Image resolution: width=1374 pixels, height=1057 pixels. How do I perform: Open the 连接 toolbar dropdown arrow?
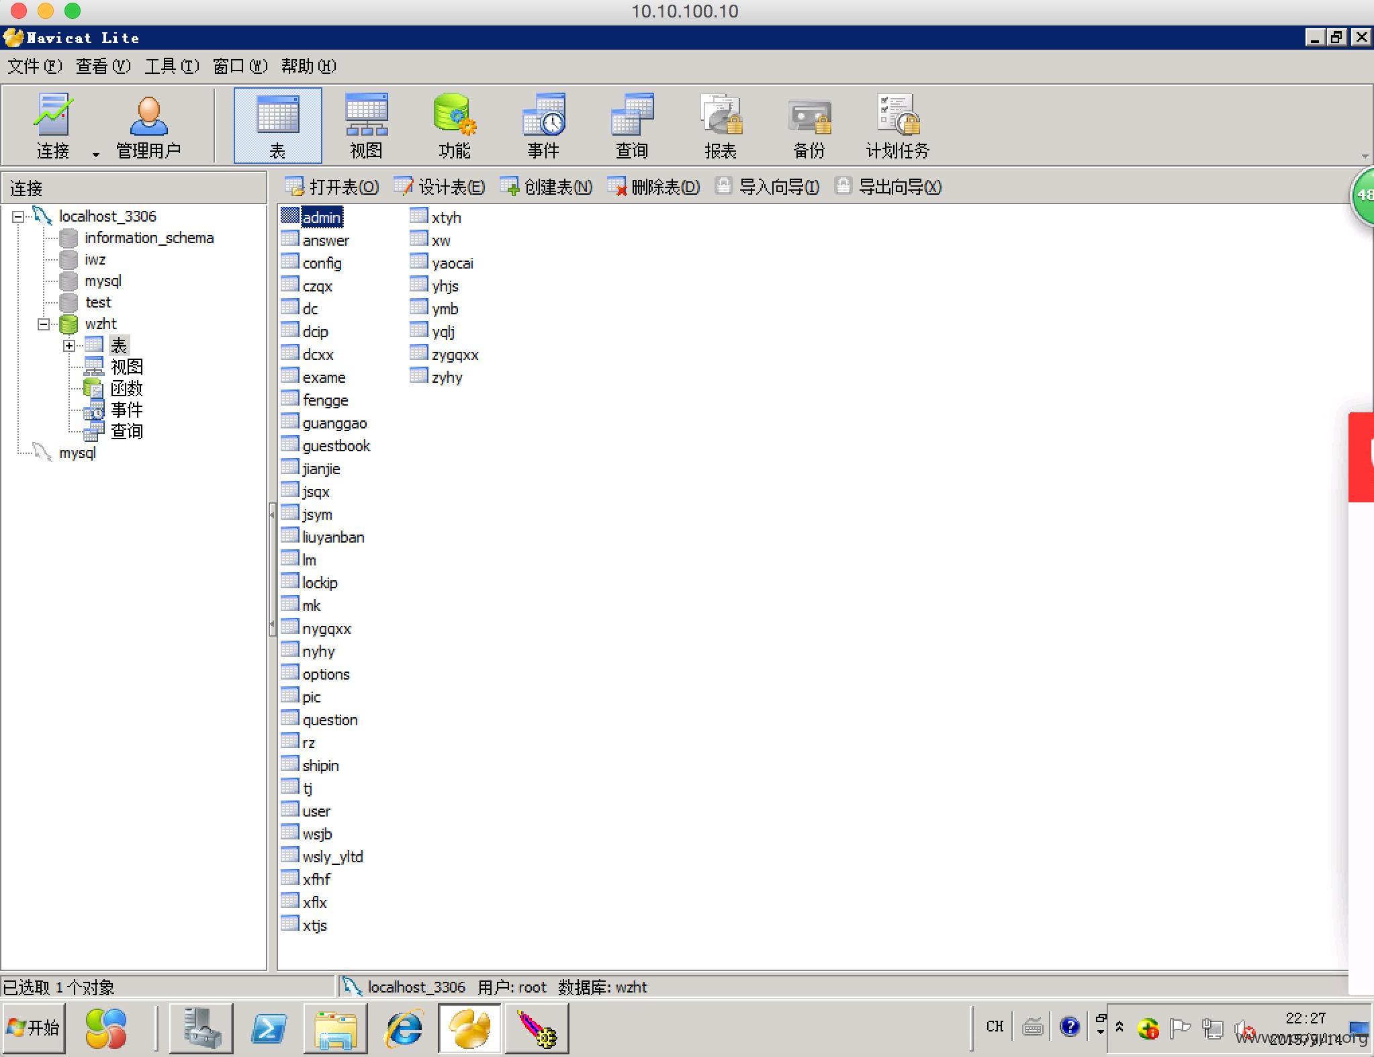pyautogui.click(x=95, y=154)
